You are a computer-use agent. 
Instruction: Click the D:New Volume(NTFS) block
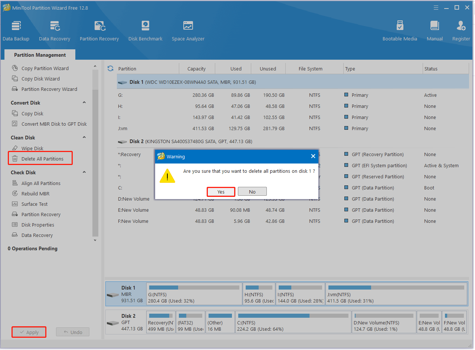pyautogui.click(x=384, y=322)
